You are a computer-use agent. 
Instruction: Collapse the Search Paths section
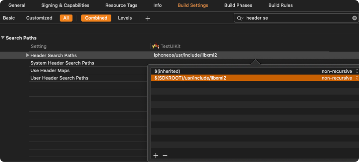click(x=3, y=38)
